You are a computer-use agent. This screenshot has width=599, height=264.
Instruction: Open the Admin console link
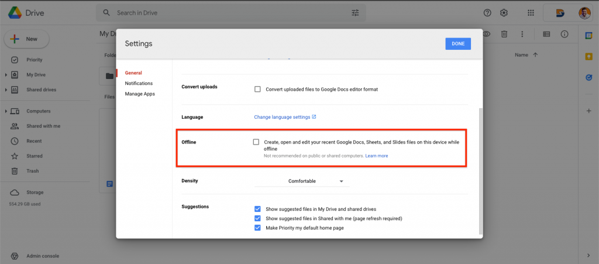tap(43, 256)
